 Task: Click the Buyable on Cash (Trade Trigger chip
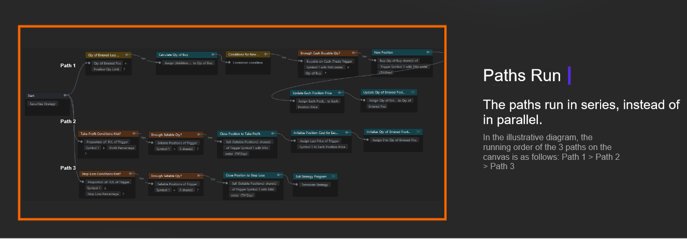coord(329,61)
